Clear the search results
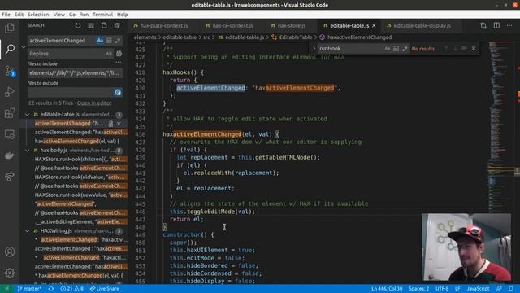This screenshot has height=293, width=520. (x=91, y=25)
